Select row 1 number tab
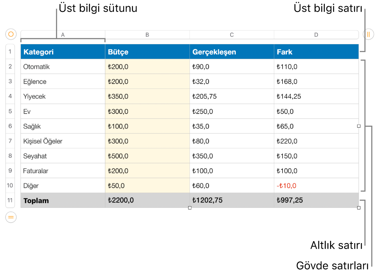 point(10,51)
